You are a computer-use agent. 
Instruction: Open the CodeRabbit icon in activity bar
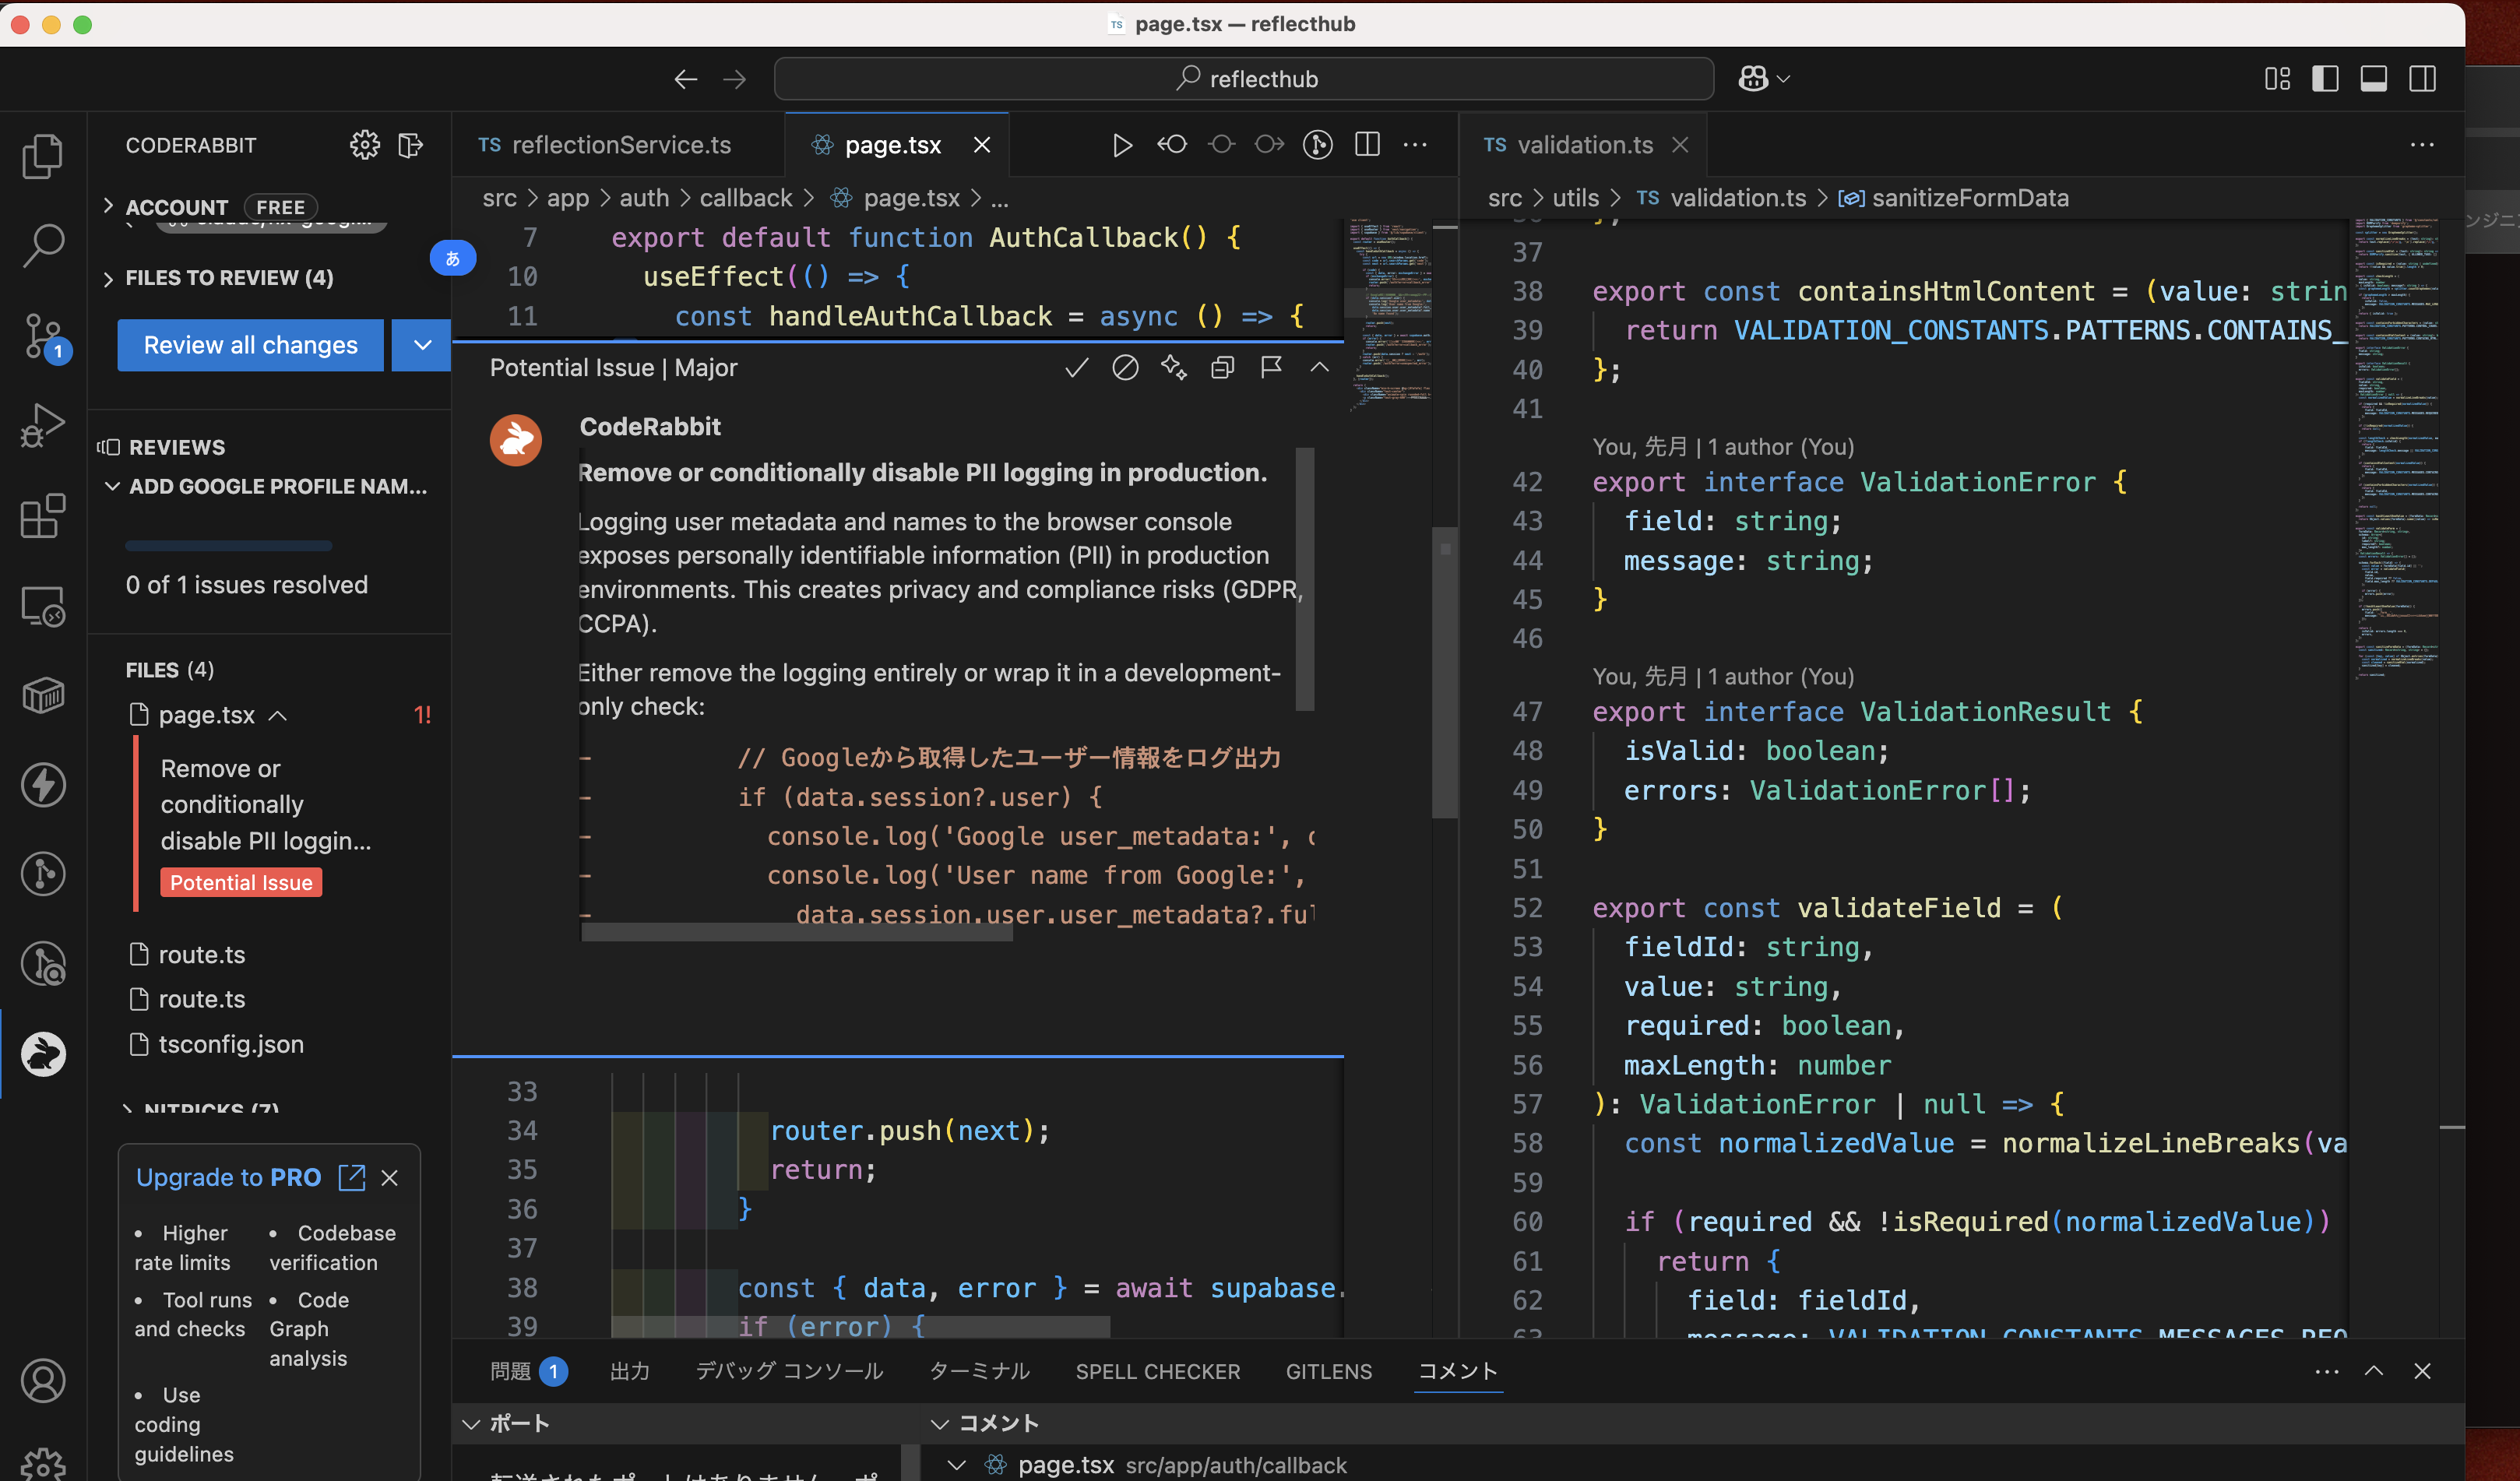(x=43, y=1053)
